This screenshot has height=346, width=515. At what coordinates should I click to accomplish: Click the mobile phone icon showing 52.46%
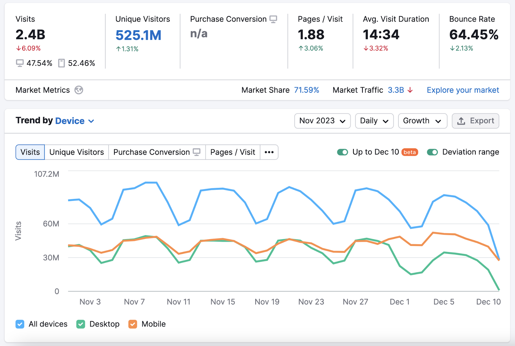click(61, 63)
